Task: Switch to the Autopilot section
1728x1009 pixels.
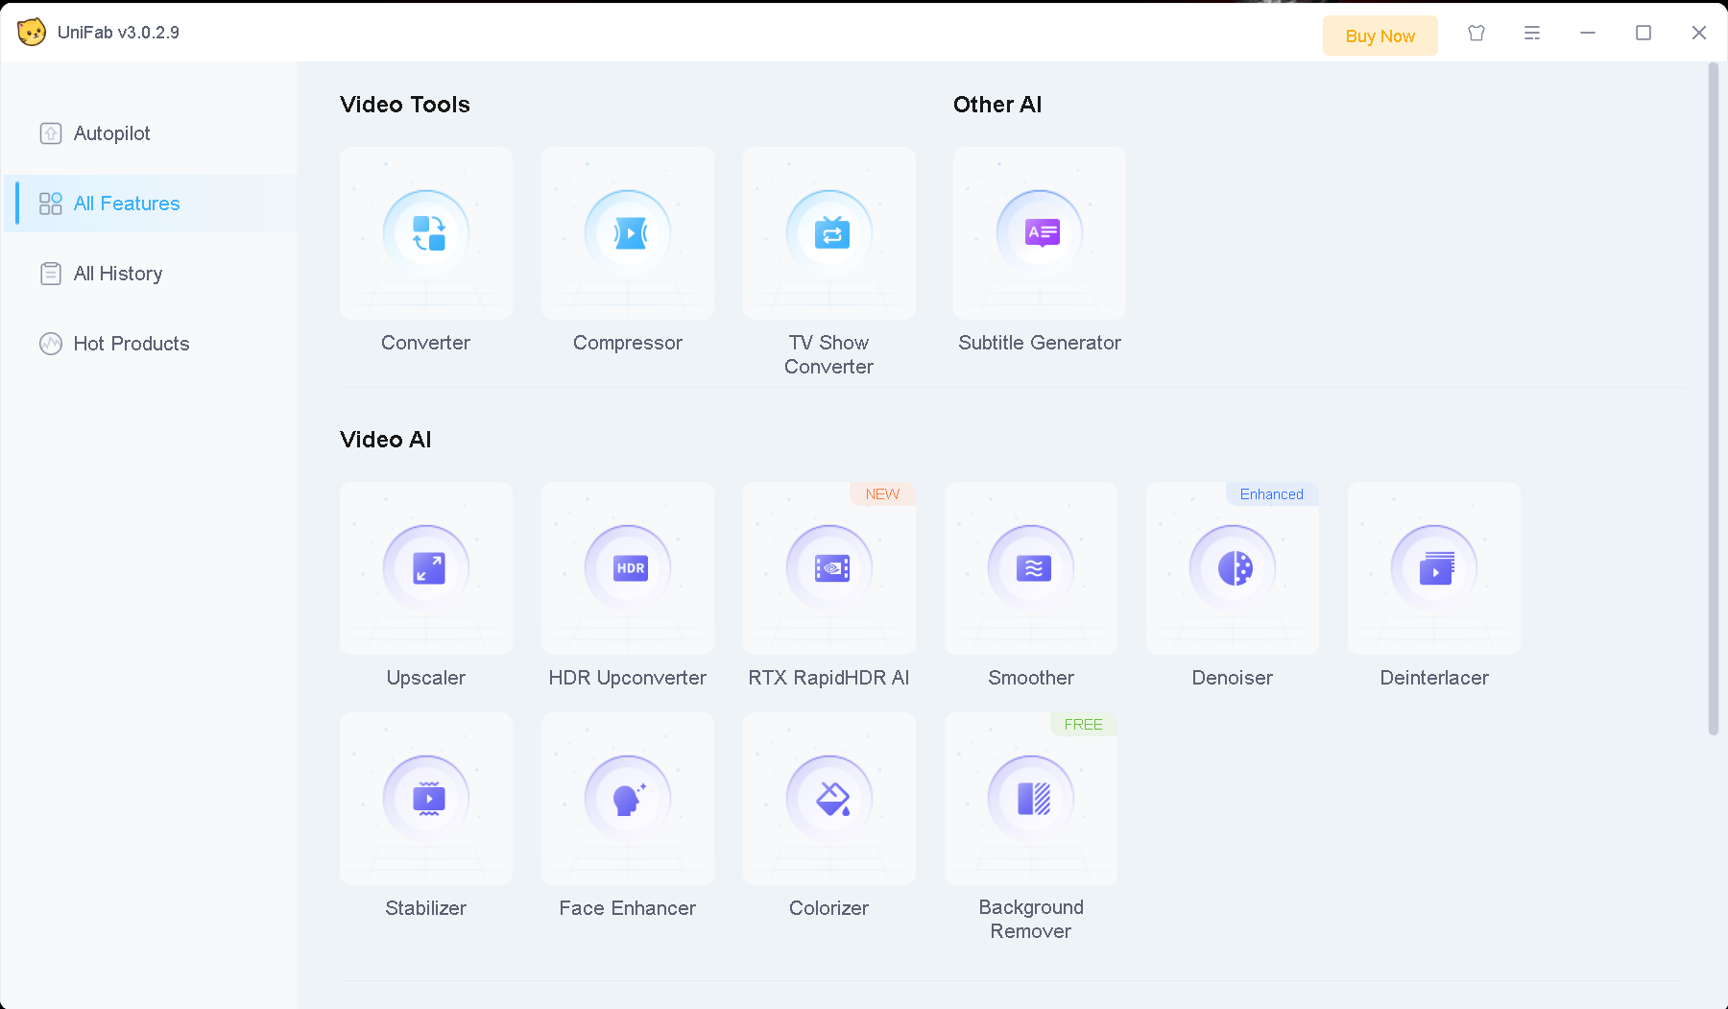Action: (x=150, y=133)
